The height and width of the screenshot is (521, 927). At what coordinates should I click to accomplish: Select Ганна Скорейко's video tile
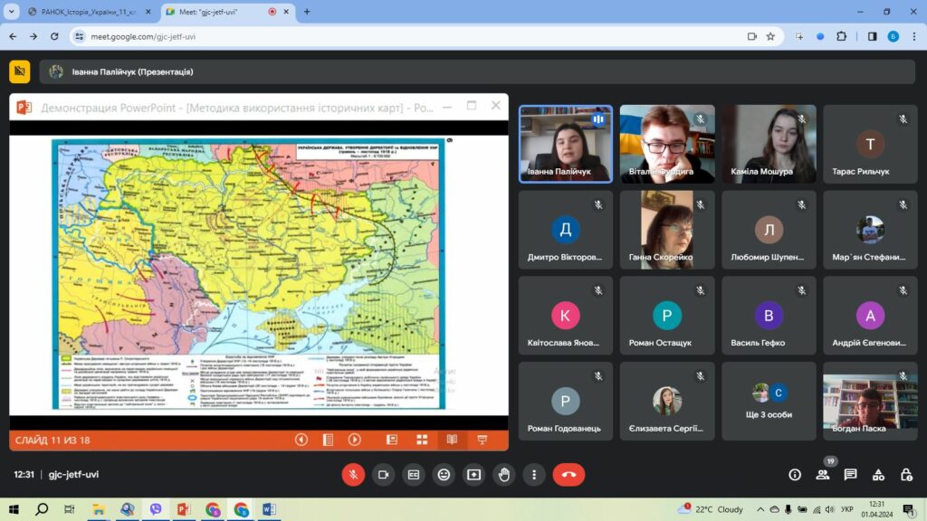pos(668,230)
